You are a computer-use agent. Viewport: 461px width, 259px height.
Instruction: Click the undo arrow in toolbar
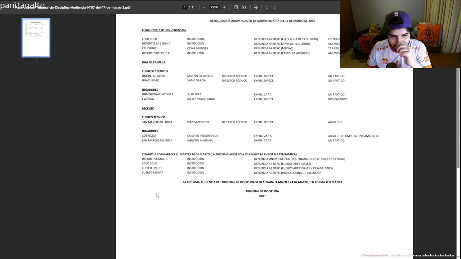[x=267, y=7]
